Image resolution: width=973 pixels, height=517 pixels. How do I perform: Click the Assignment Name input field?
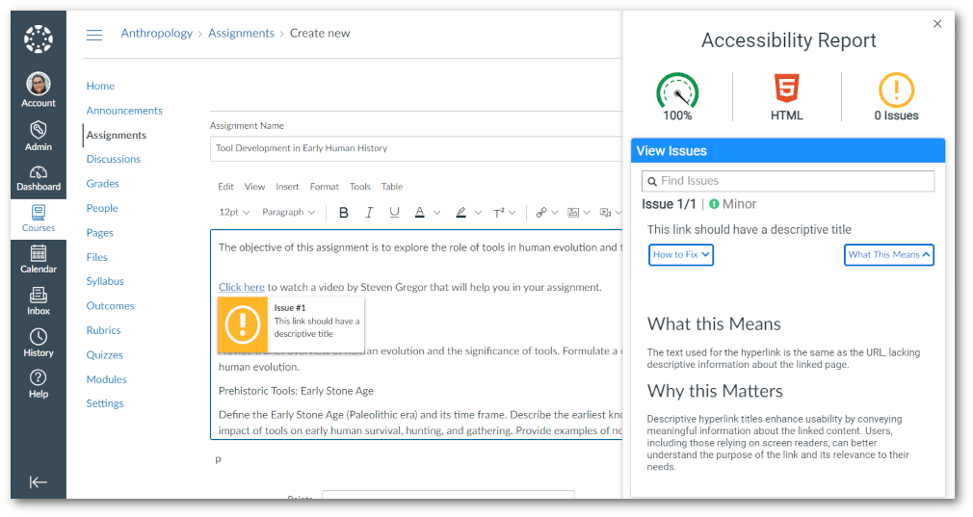[x=416, y=149]
